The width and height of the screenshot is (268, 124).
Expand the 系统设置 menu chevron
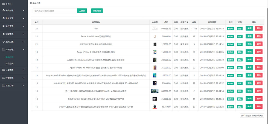24,42
